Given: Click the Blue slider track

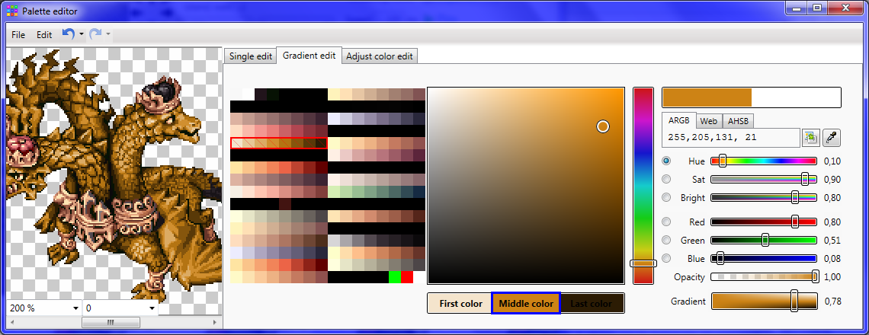Looking at the screenshot, I should (x=763, y=259).
